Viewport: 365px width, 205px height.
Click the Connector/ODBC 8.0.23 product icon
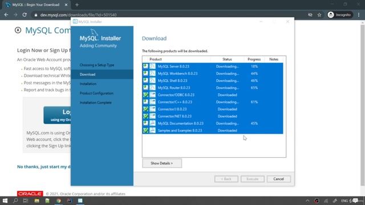pos(152,95)
